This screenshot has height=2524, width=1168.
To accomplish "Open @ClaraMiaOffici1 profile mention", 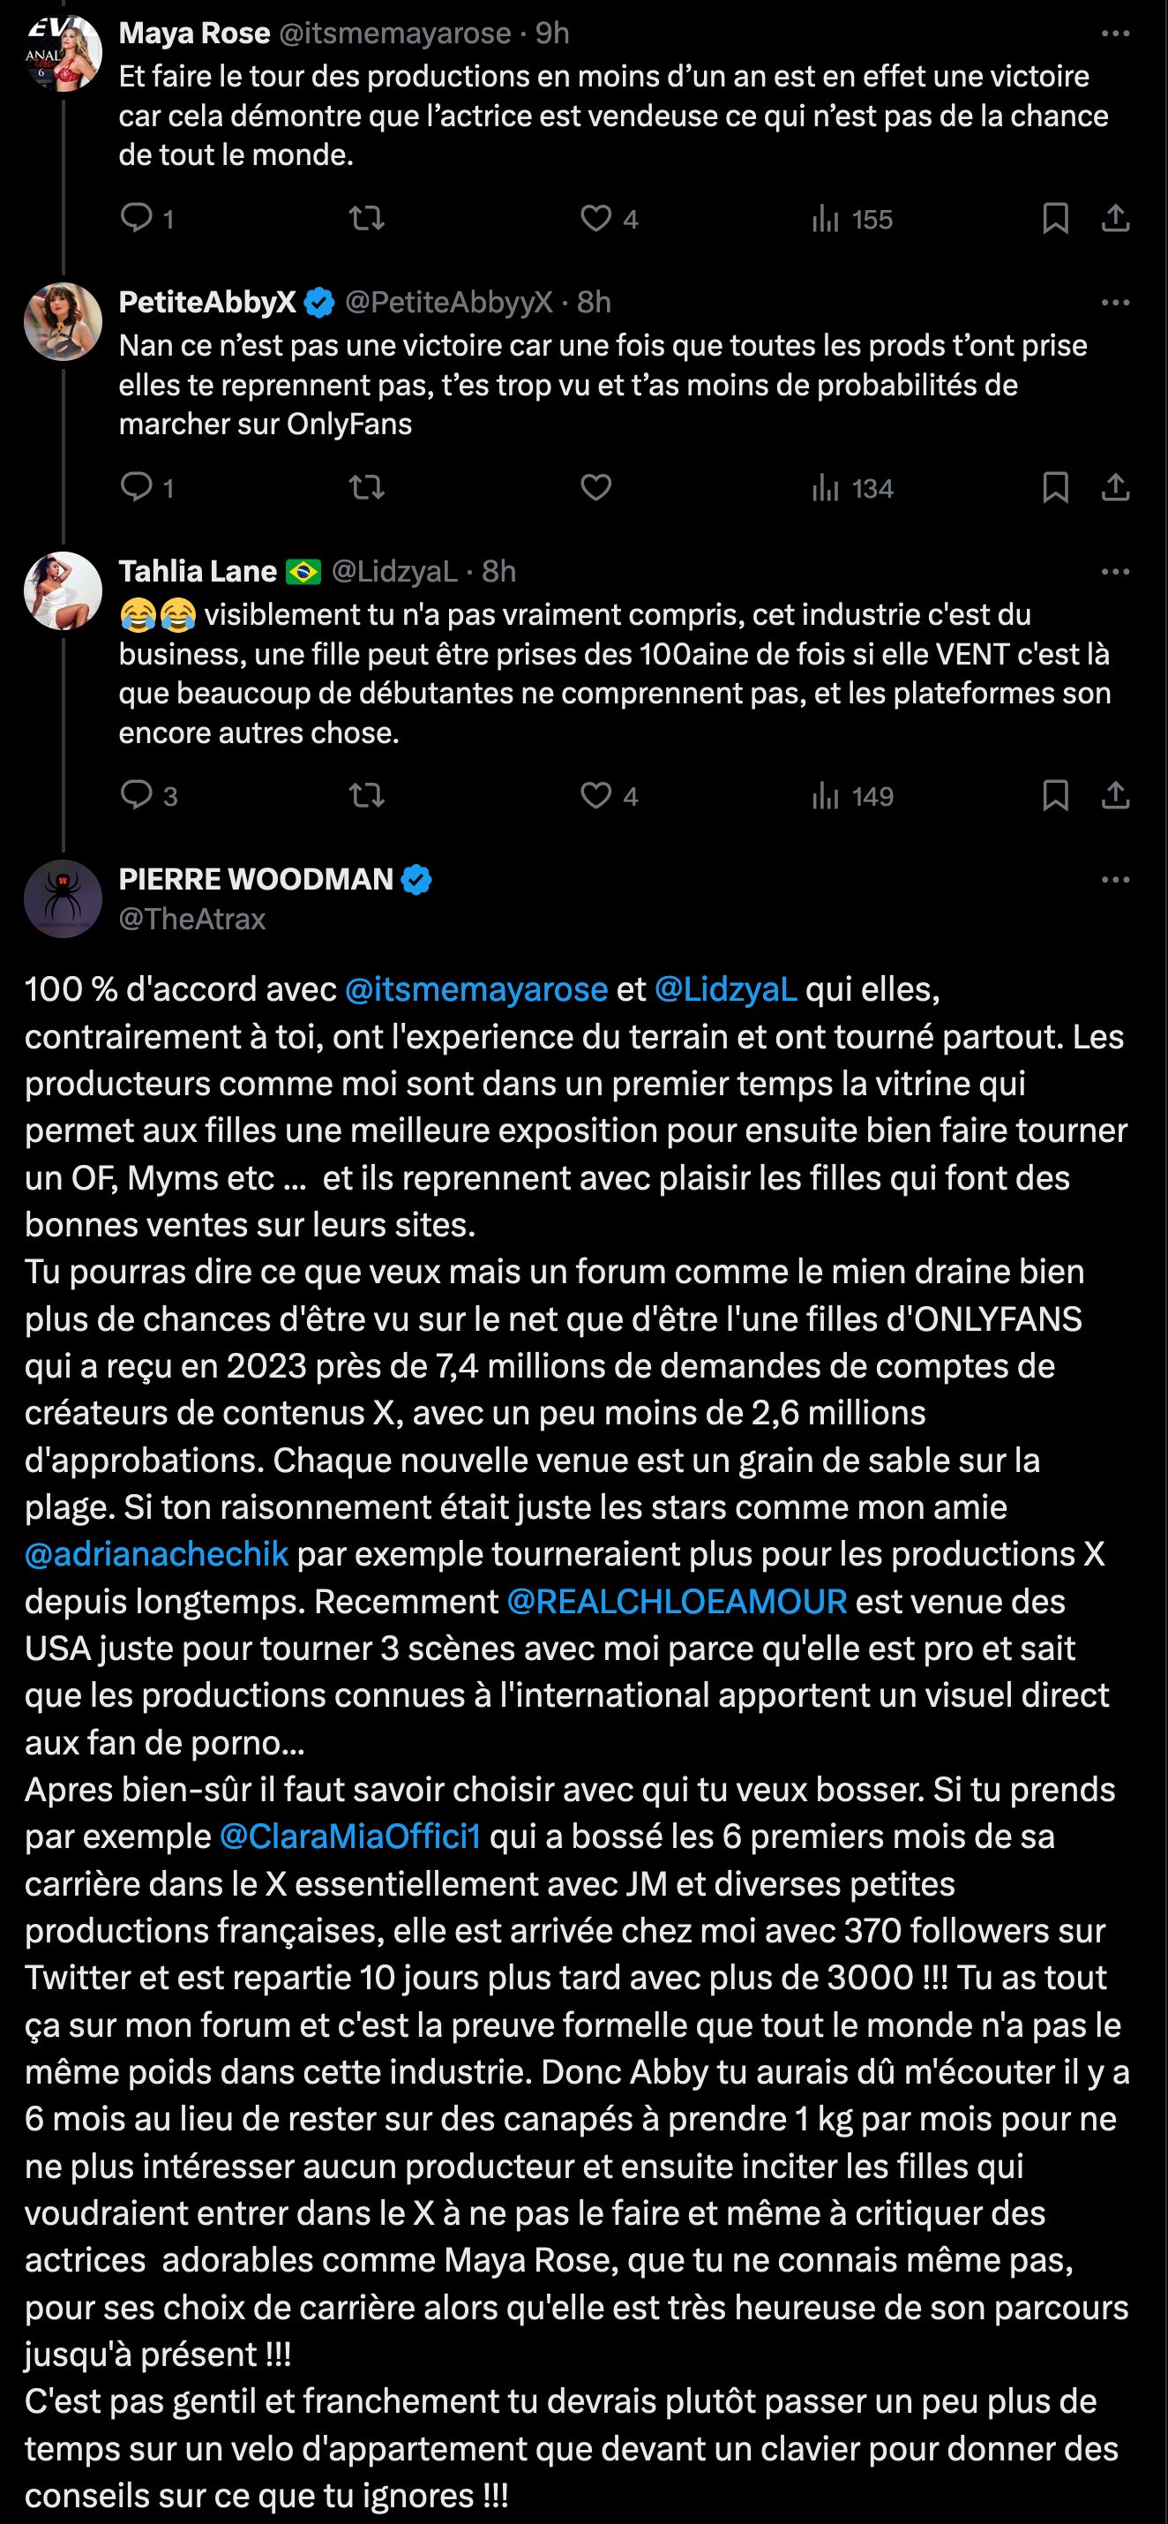I will (x=350, y=1837).
